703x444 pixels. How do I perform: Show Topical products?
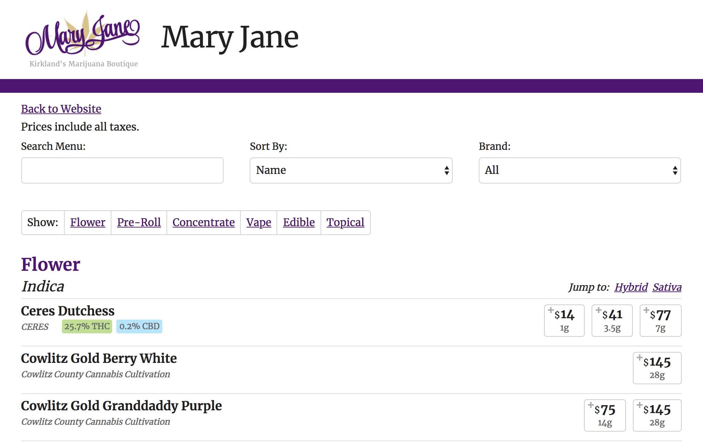[345, 222]
